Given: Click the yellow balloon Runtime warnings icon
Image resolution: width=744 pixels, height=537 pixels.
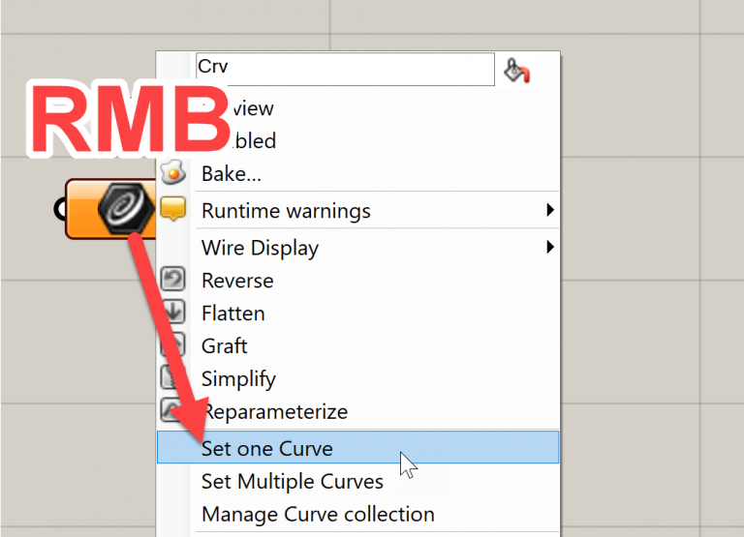Looking at the screenshot, I should tap(172, 208).
